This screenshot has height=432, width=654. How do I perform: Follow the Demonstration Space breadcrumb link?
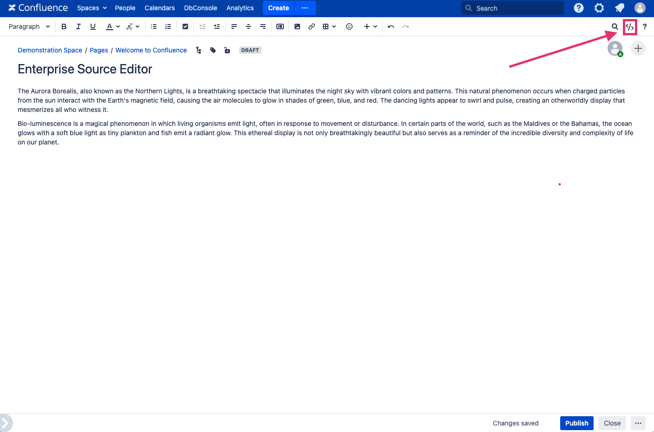coord(50,50)
